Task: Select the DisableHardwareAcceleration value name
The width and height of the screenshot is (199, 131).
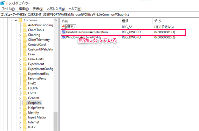Action: [x=87, y=32]
